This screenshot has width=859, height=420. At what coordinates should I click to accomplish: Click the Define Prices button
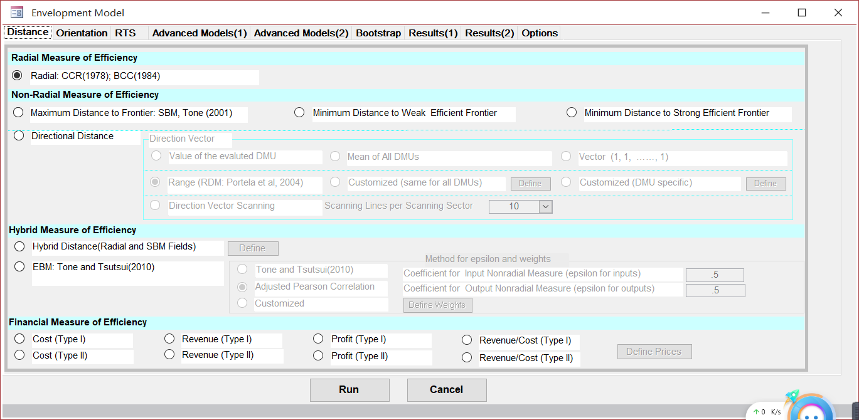point(654,351)
